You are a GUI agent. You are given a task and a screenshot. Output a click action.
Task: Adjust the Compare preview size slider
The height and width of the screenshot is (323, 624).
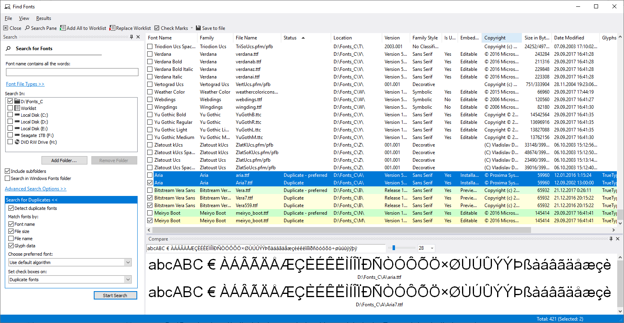tap(394, 248)
